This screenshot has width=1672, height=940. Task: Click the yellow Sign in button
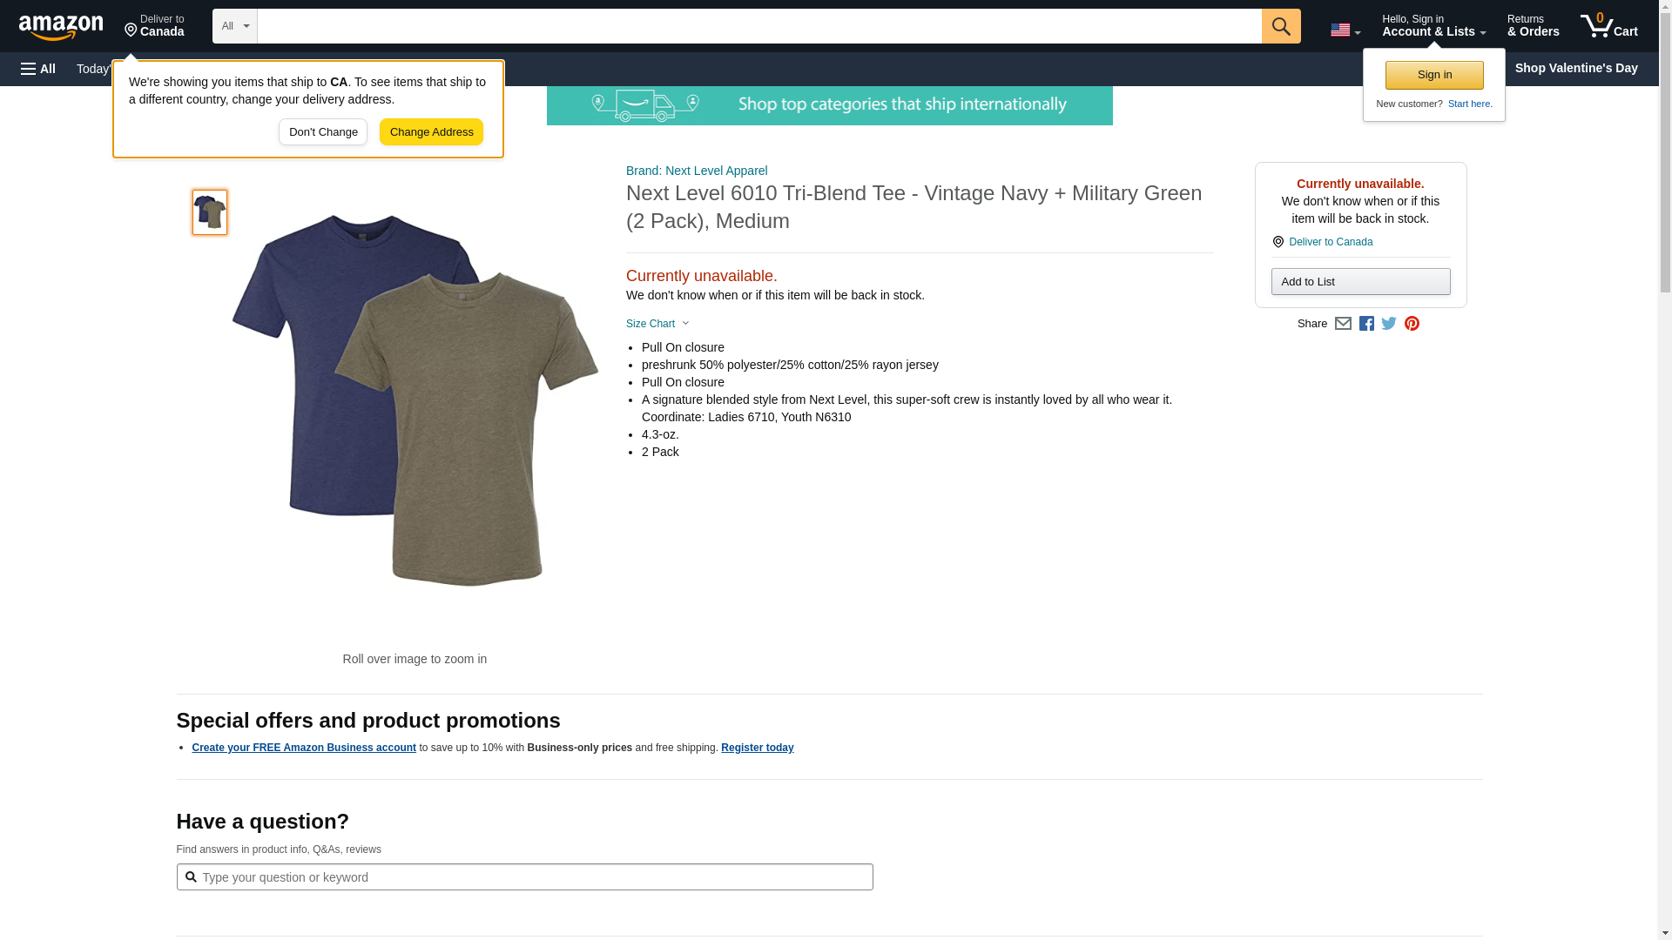(x=1433, y=75)
